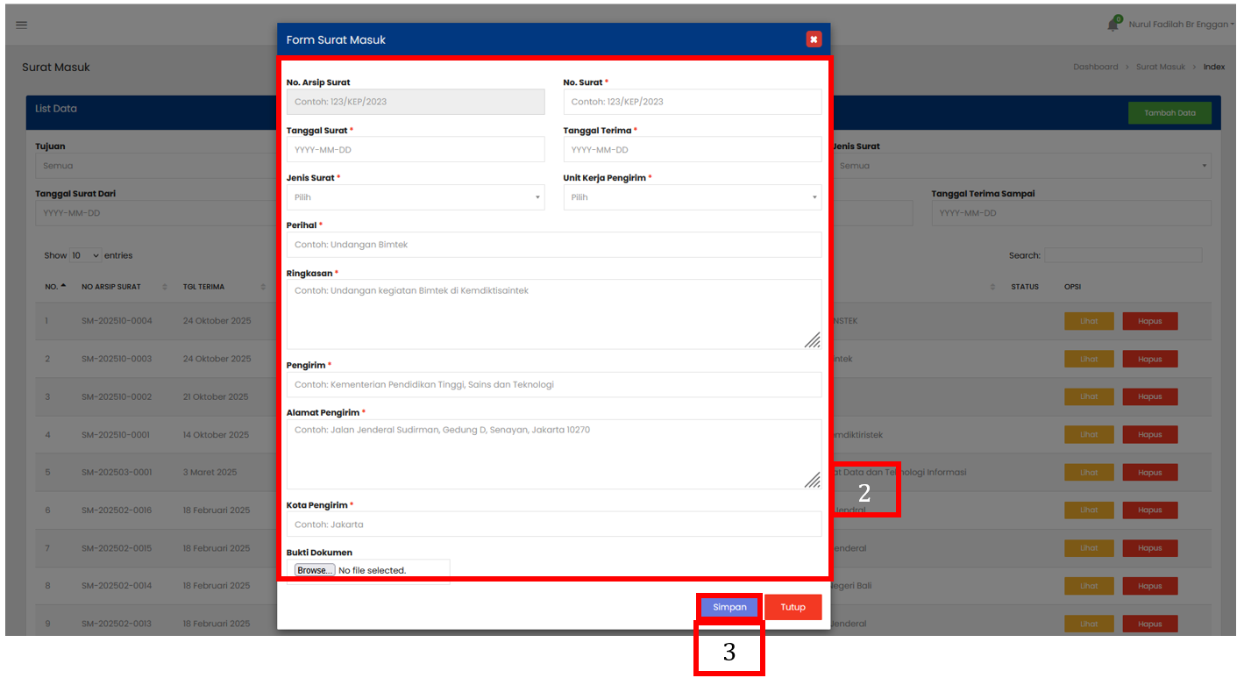Click Browse to upload Bukti Dokumen

point(315,570)
